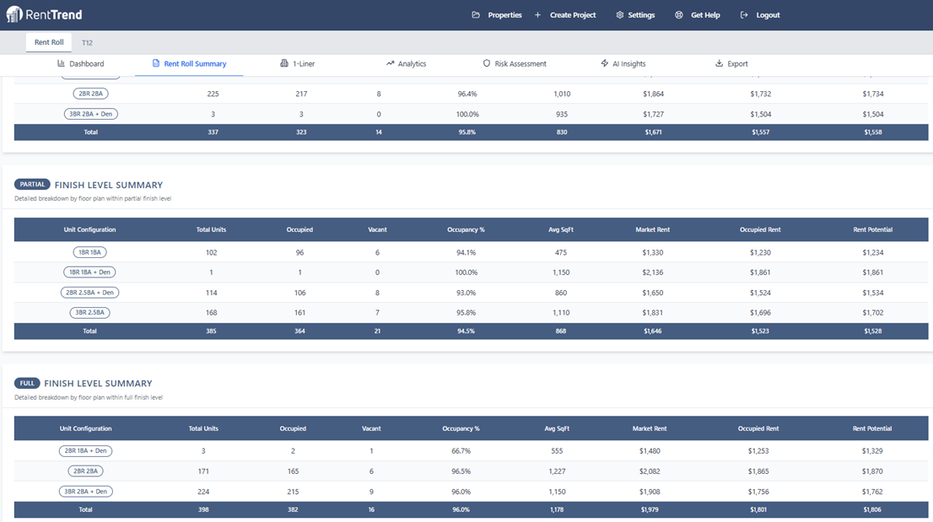
Task: Select the Rent Roll tab
Action: (48, 41)
